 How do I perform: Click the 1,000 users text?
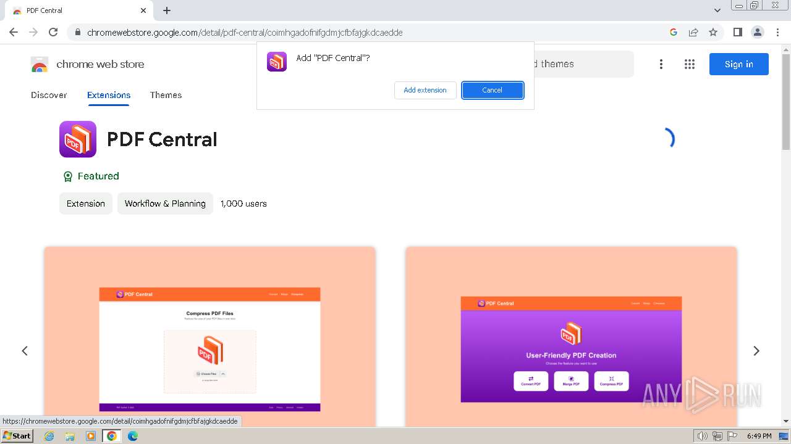(x=243, y=203)
